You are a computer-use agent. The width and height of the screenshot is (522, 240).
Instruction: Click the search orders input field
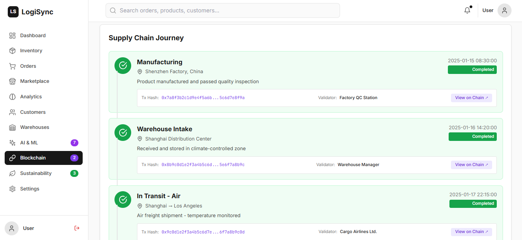223,10
